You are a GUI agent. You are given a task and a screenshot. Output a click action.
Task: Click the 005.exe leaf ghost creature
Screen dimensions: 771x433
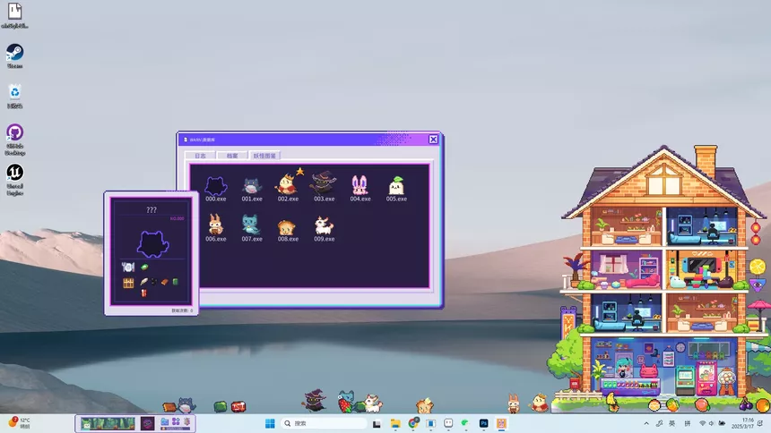point(395,185)
